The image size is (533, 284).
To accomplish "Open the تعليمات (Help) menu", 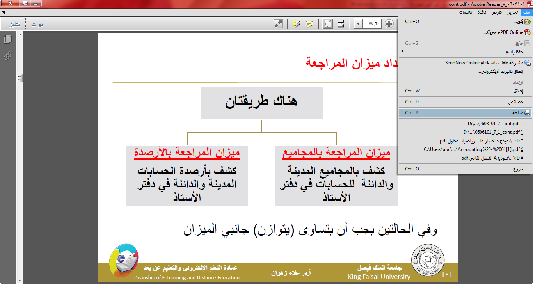I will tap(465, 12).
